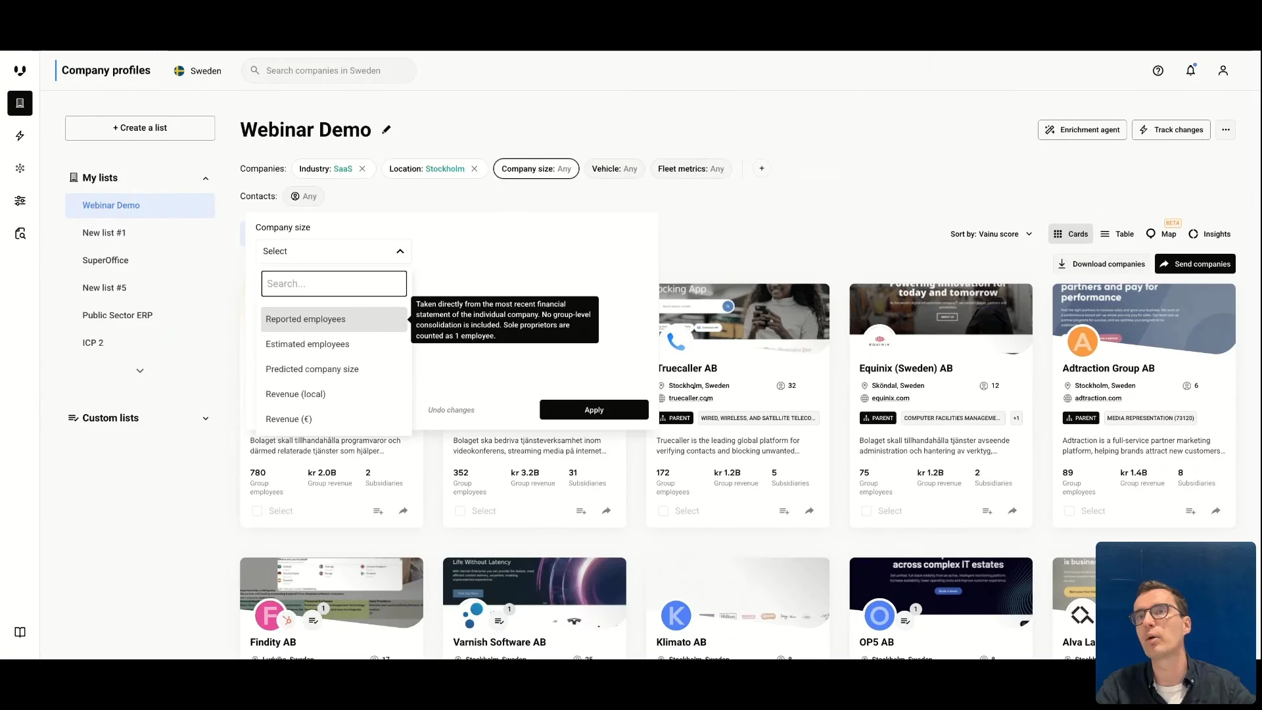
Task: Open the Enrichment agent
Action: click(1083, 130)
